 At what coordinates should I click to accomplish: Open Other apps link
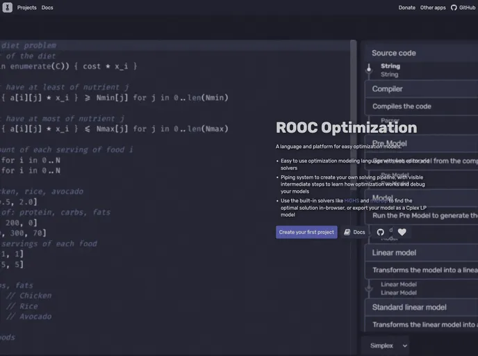point(433,8)
